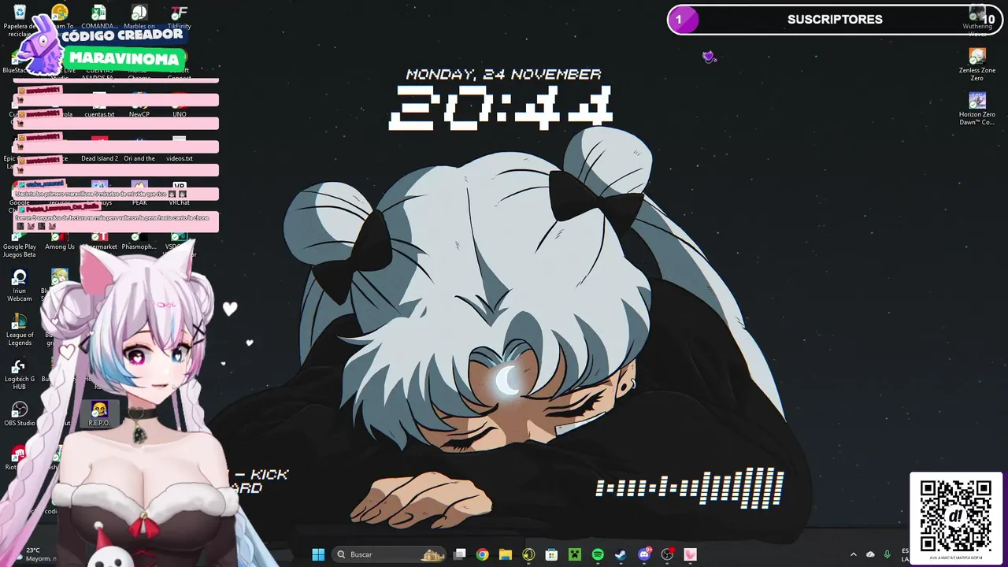Launch Minecraft from the taskbar
This screenshot has height=567, width=1008.
coord(575,554)
